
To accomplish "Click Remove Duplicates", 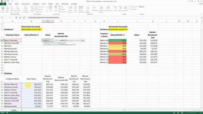I will [81, 9].
